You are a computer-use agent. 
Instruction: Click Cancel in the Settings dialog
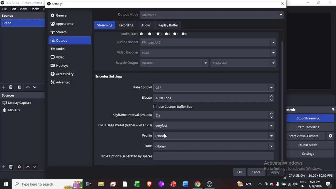point(256,172)
